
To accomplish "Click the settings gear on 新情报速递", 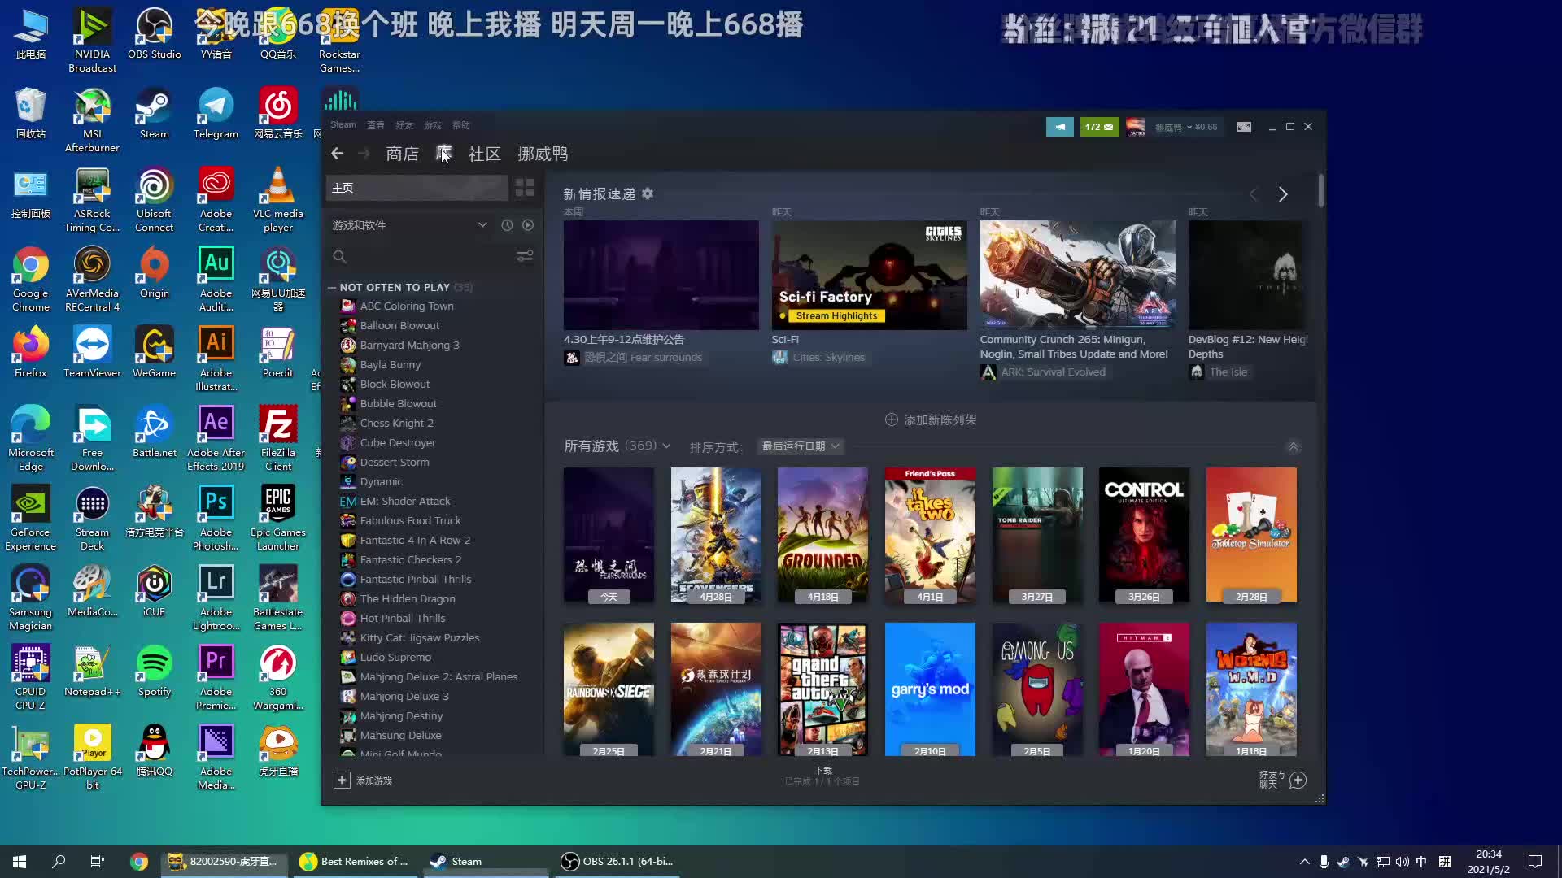I will [648, 193].
